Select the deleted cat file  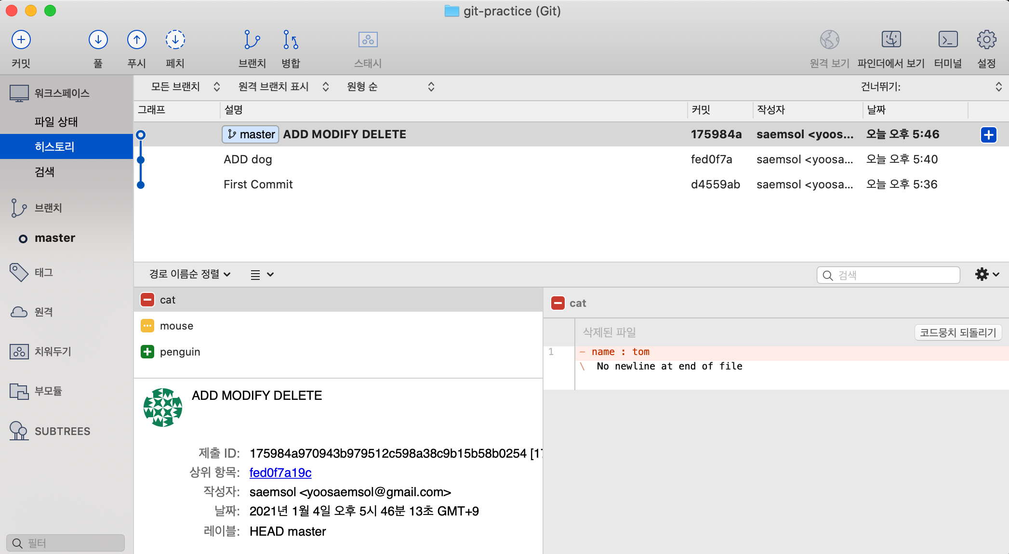[x=338, y=300]
